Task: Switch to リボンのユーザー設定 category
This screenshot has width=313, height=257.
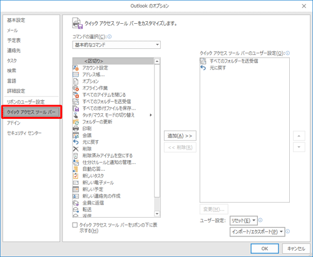Action: point(26,102)
